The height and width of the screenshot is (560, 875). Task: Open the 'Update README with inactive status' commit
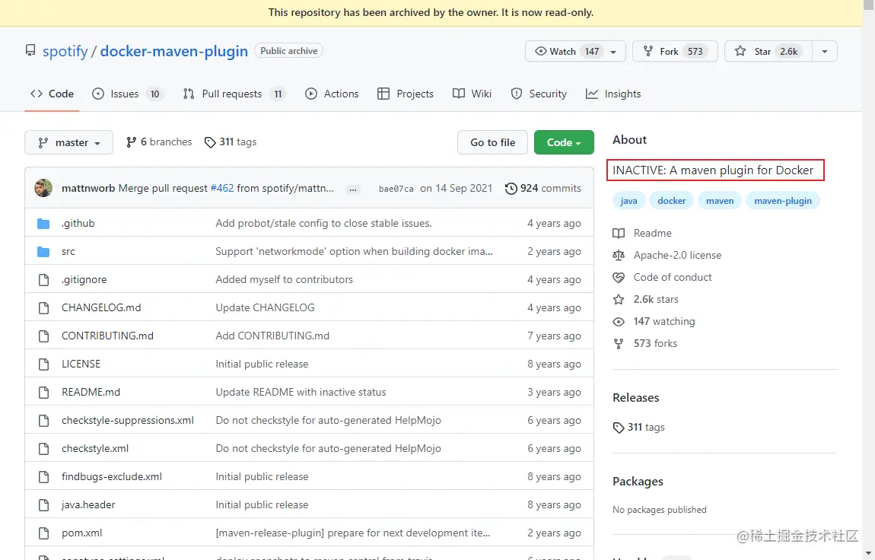(x=301, y=392)
